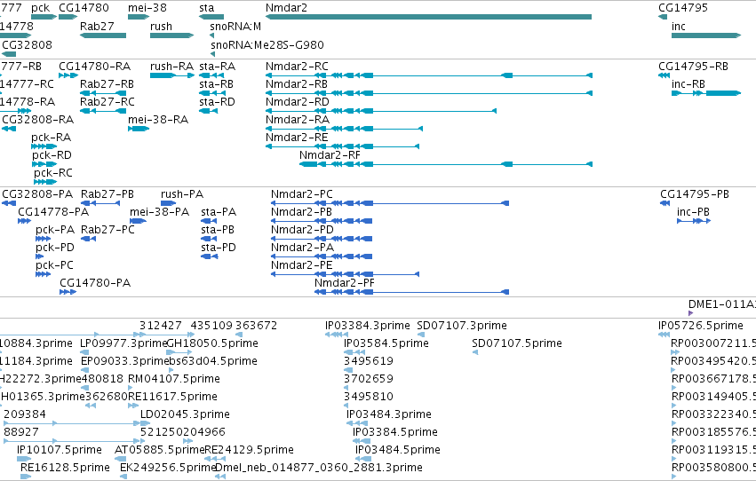The width and height of the screenshot is (756, 481).
Task: Select the inc gene bar glyph
Action: click(x=706, y=35)
